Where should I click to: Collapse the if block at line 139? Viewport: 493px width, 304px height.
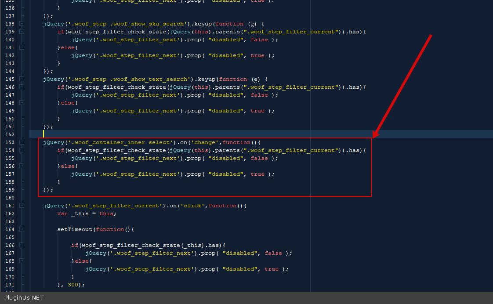tap(22, 32)
